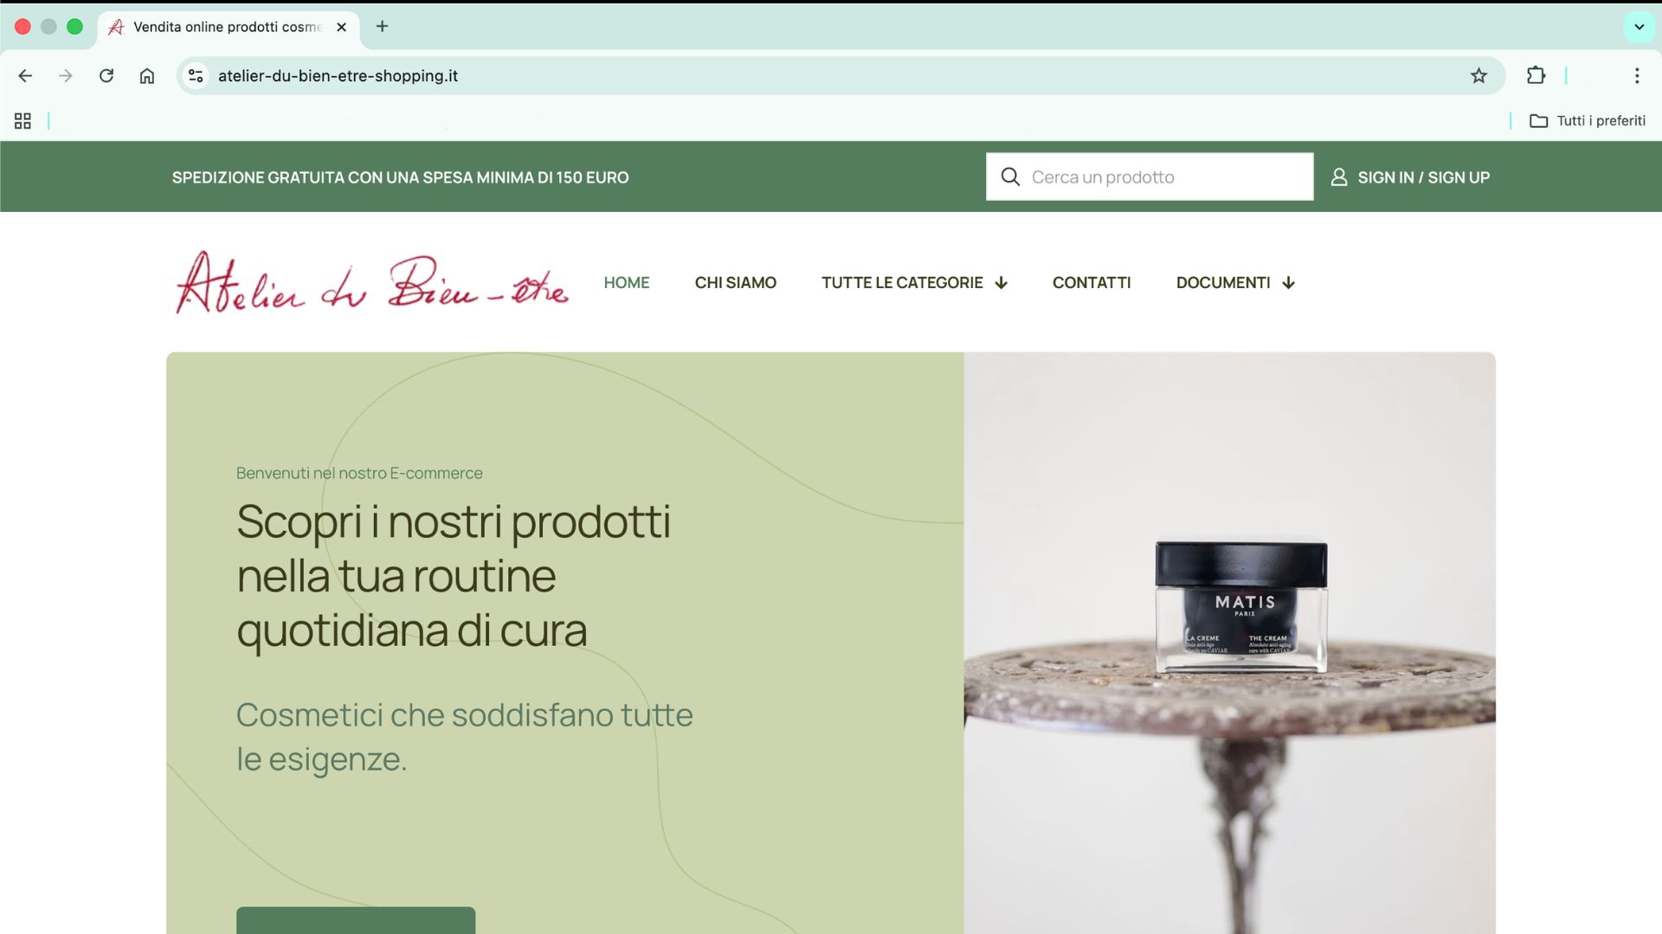1662x934 pixels.
Task: Click the magnifier search icon
Action: pos(1010,177)
